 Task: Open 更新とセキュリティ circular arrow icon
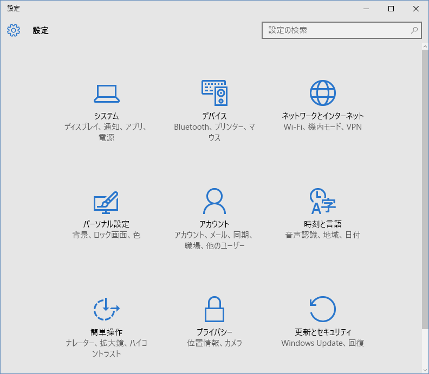(323, 310)
